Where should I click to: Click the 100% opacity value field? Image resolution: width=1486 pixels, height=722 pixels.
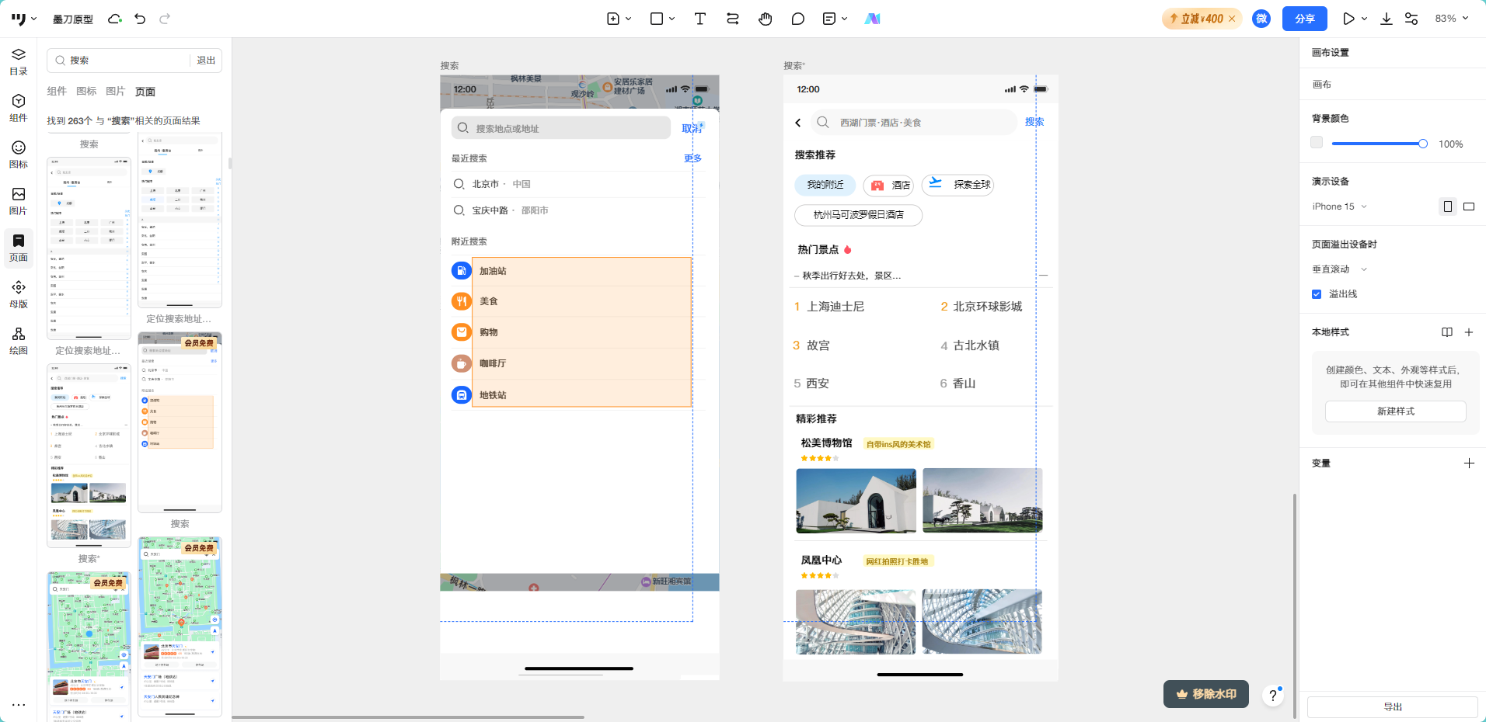click(x=1451, y=144)
